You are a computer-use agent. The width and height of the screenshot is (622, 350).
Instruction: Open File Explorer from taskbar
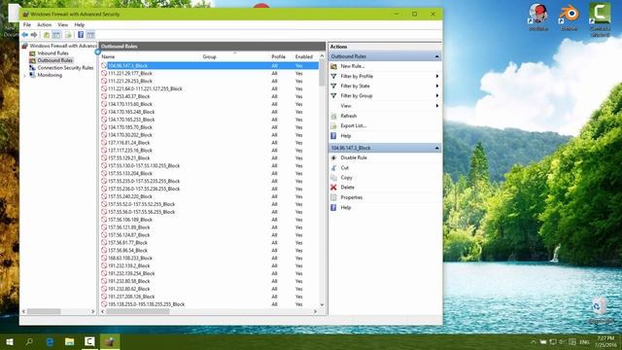pos(70,341)
